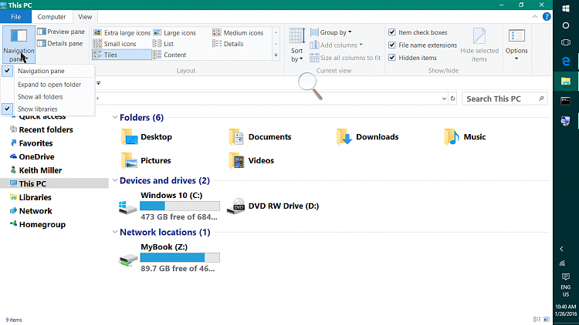Viewport: 579px width, 325px height.
Task: Open the File menu tab
Action: point(16,17)
